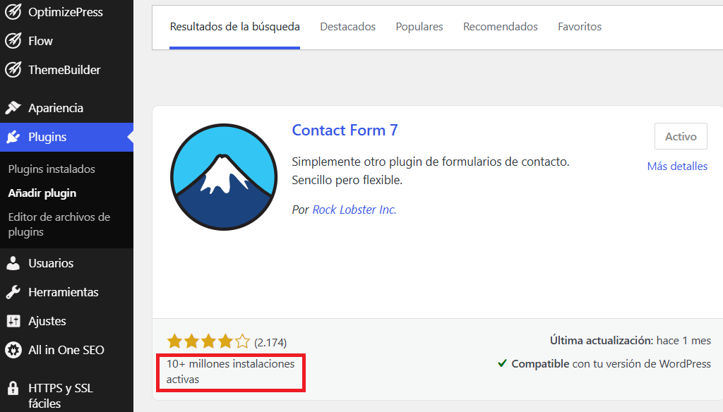Click the Activo button
This screenshot has width=723, height=412.
coord(681,136)
